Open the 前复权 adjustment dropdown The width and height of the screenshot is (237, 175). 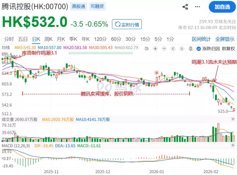click(228, 48)
